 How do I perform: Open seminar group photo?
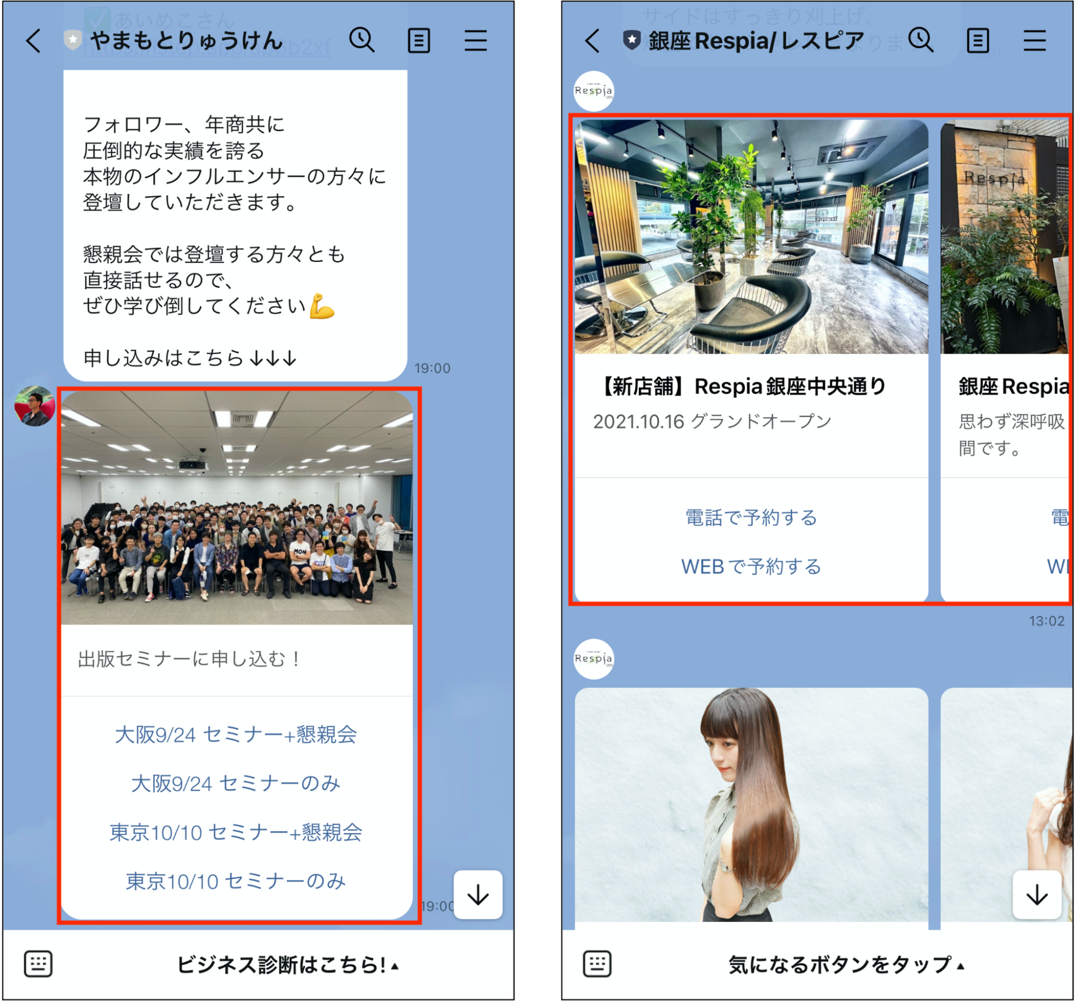tap(237, 508)
